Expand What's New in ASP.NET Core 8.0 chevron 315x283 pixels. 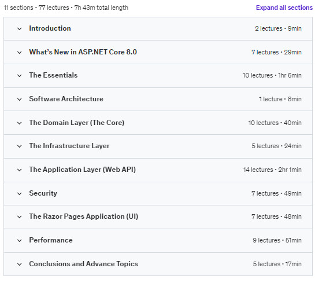click(x=20, y=53)
